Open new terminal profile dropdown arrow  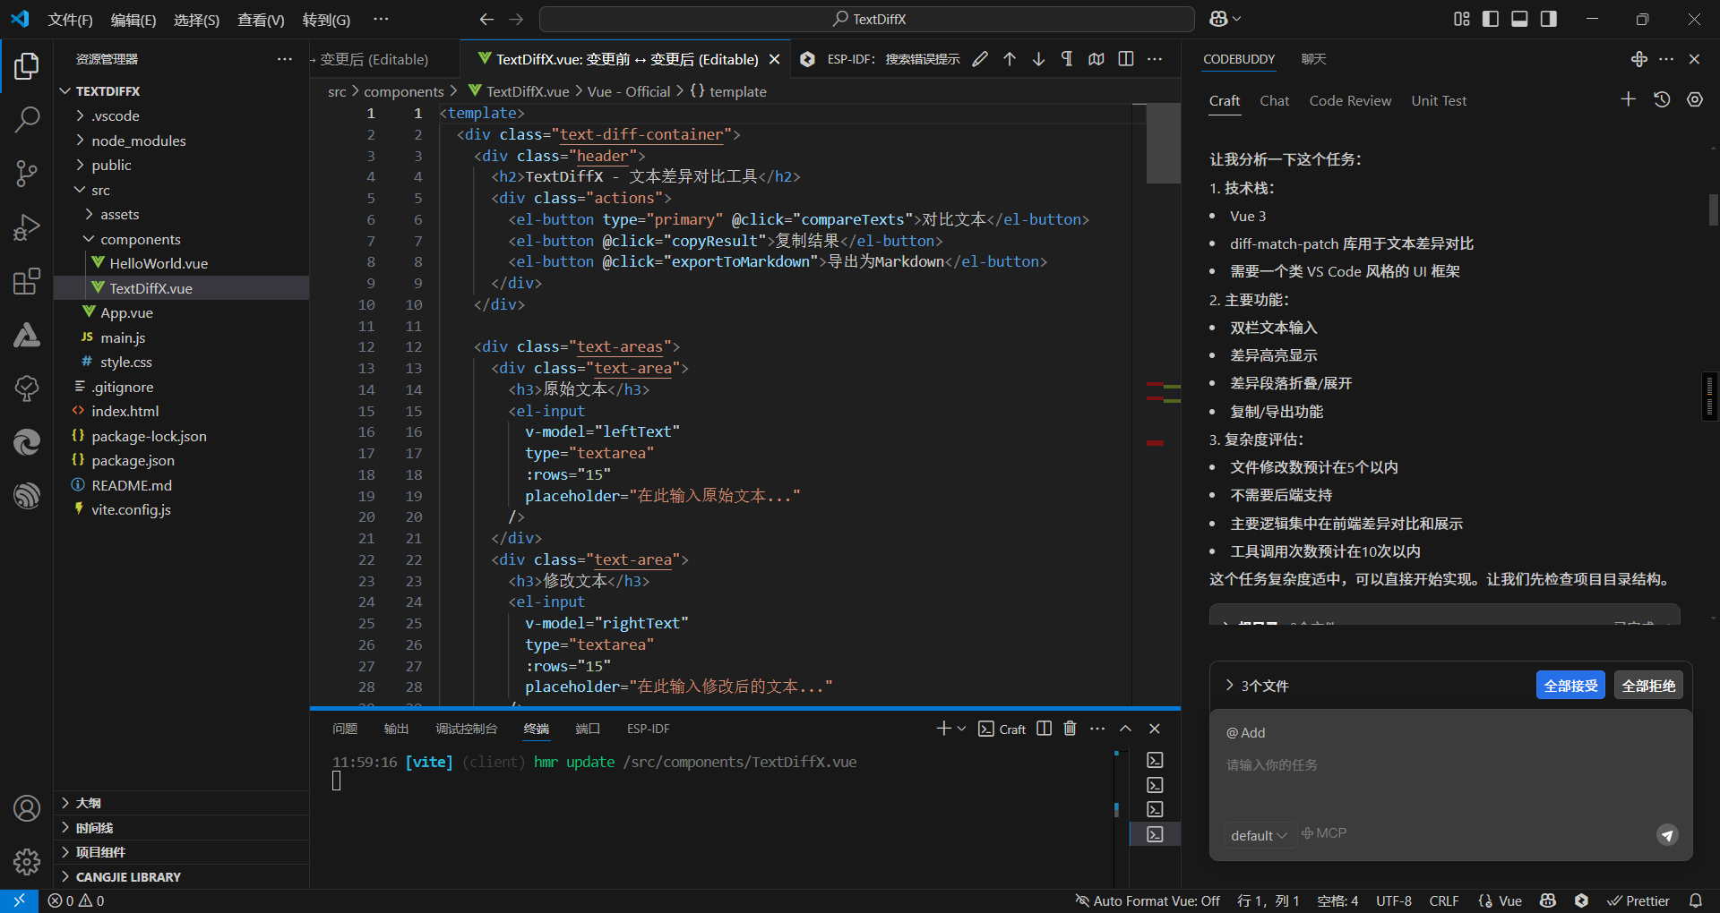(962, 729)
